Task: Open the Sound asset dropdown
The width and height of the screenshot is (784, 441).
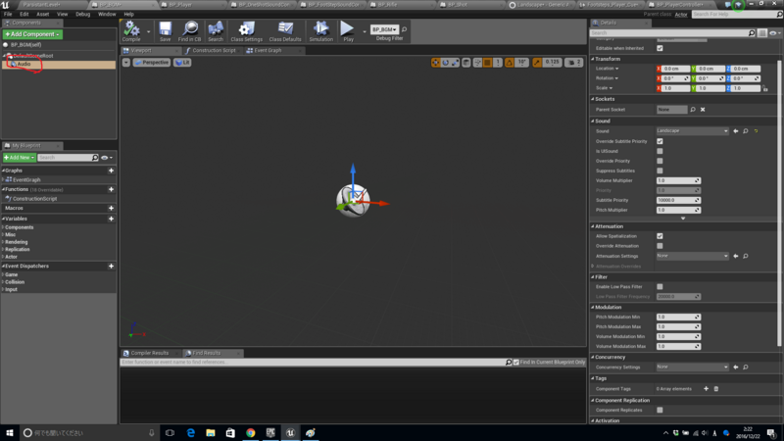Action: click(693, 131)
